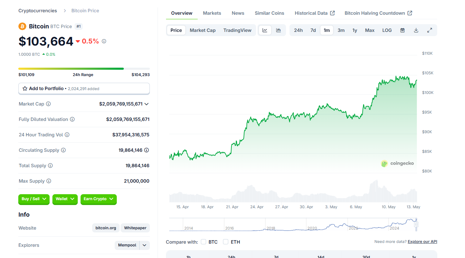This screenshot has width=465, height=258.
Task: Set chart range to 3m
Action: (341, 30)
